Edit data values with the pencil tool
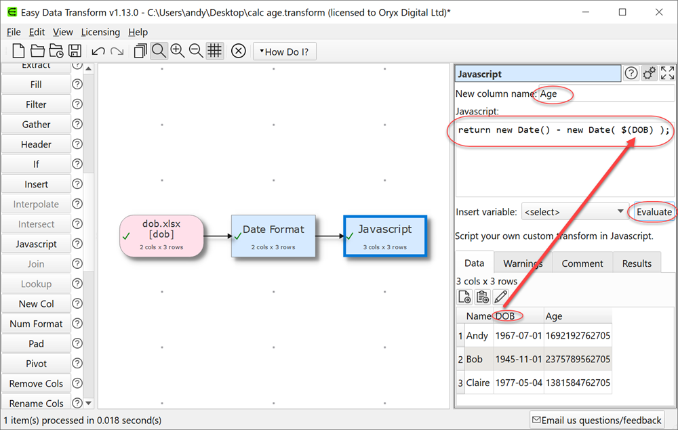Viewport: 678px width, 430px height. [x=501, y=297]
